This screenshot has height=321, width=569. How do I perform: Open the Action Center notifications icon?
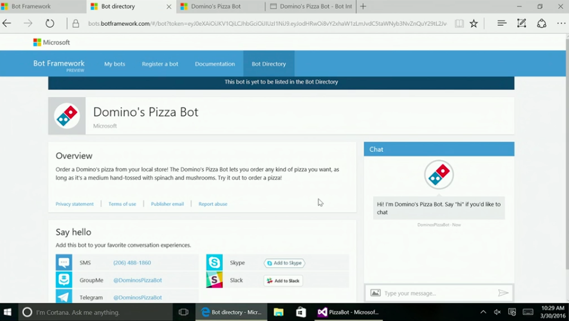tap(512, 312)
